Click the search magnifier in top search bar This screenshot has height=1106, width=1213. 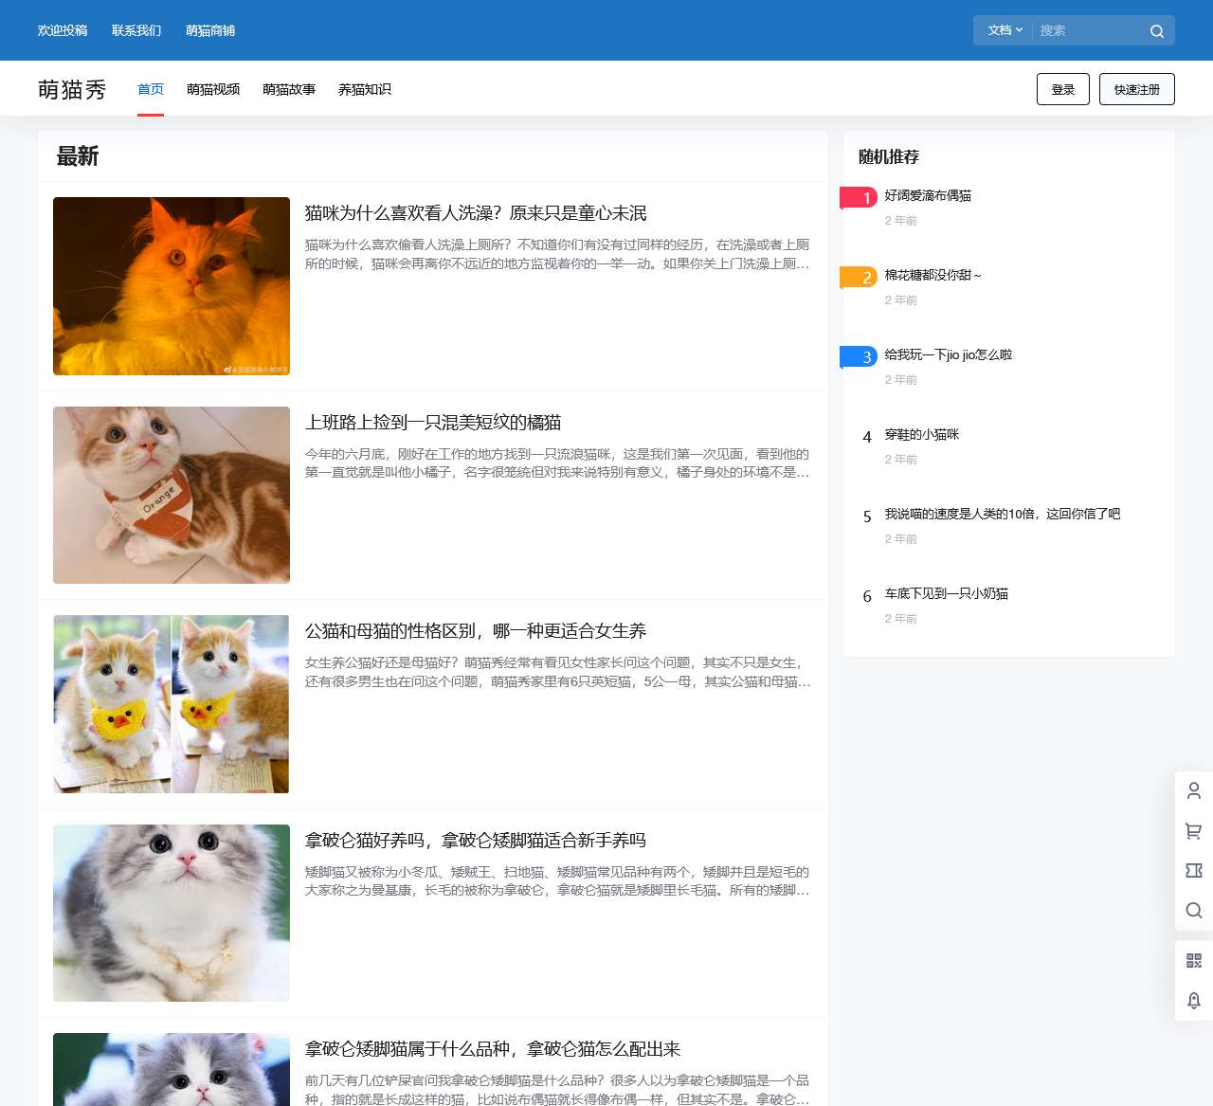(1156, 30)
